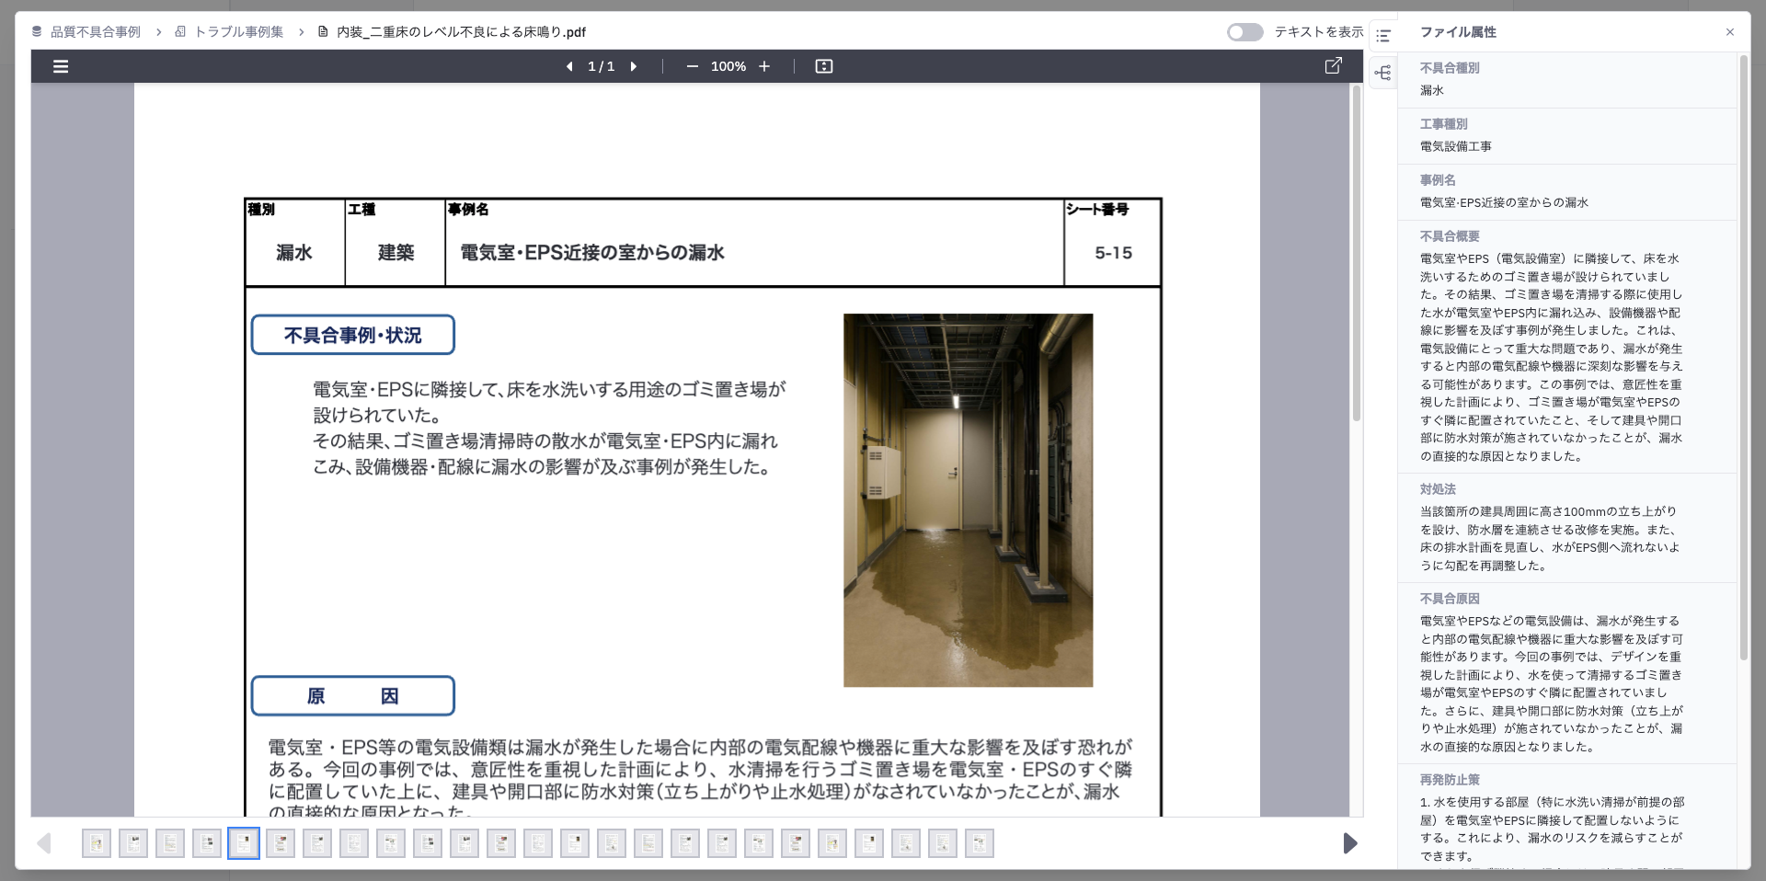Click the document icon next to the PDF filename

[x=322, y=30]
